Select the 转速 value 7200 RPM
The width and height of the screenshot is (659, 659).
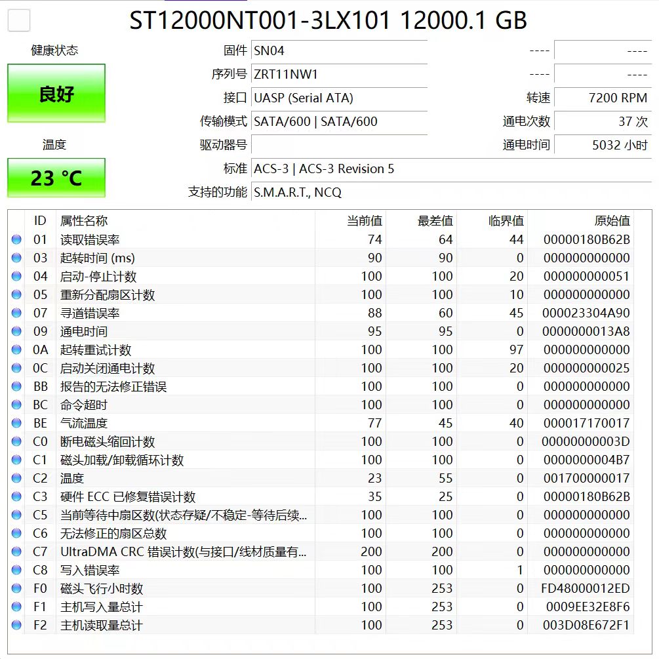pyautogui.click(x=603, y=98)
